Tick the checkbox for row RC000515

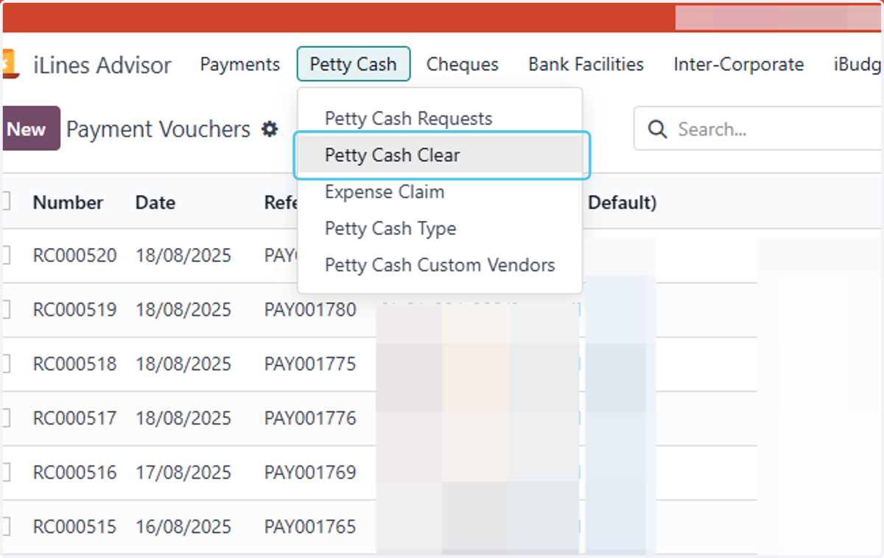[x=5, y=527]
